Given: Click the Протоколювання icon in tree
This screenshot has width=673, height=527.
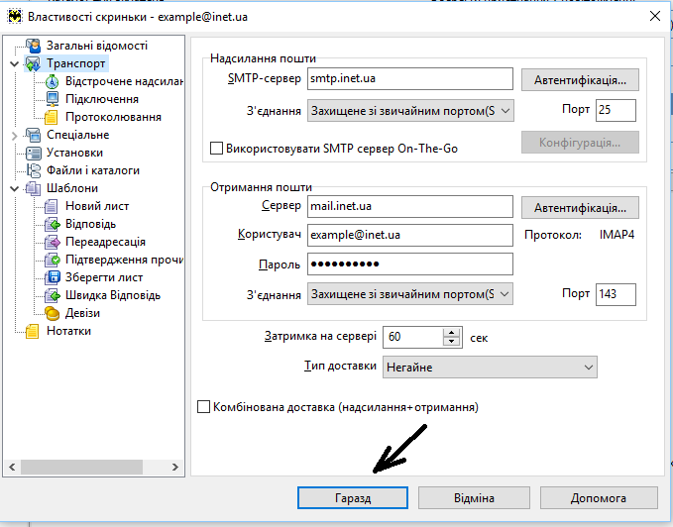Looking at the screenshot, I should (53, 117).
